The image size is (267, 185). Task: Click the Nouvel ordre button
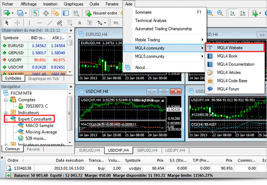102,13
